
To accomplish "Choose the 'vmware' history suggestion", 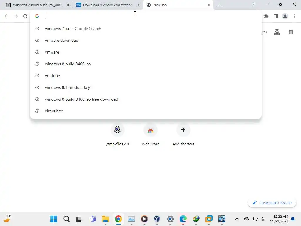I will [x=146, y=52].
